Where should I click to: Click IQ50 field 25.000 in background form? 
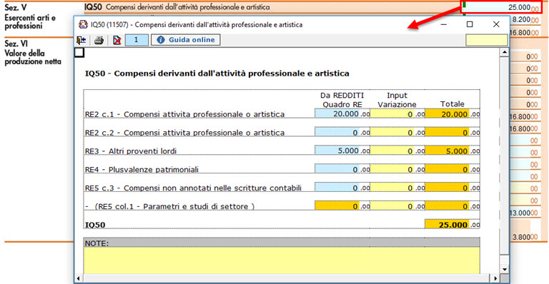pos(501,7)
